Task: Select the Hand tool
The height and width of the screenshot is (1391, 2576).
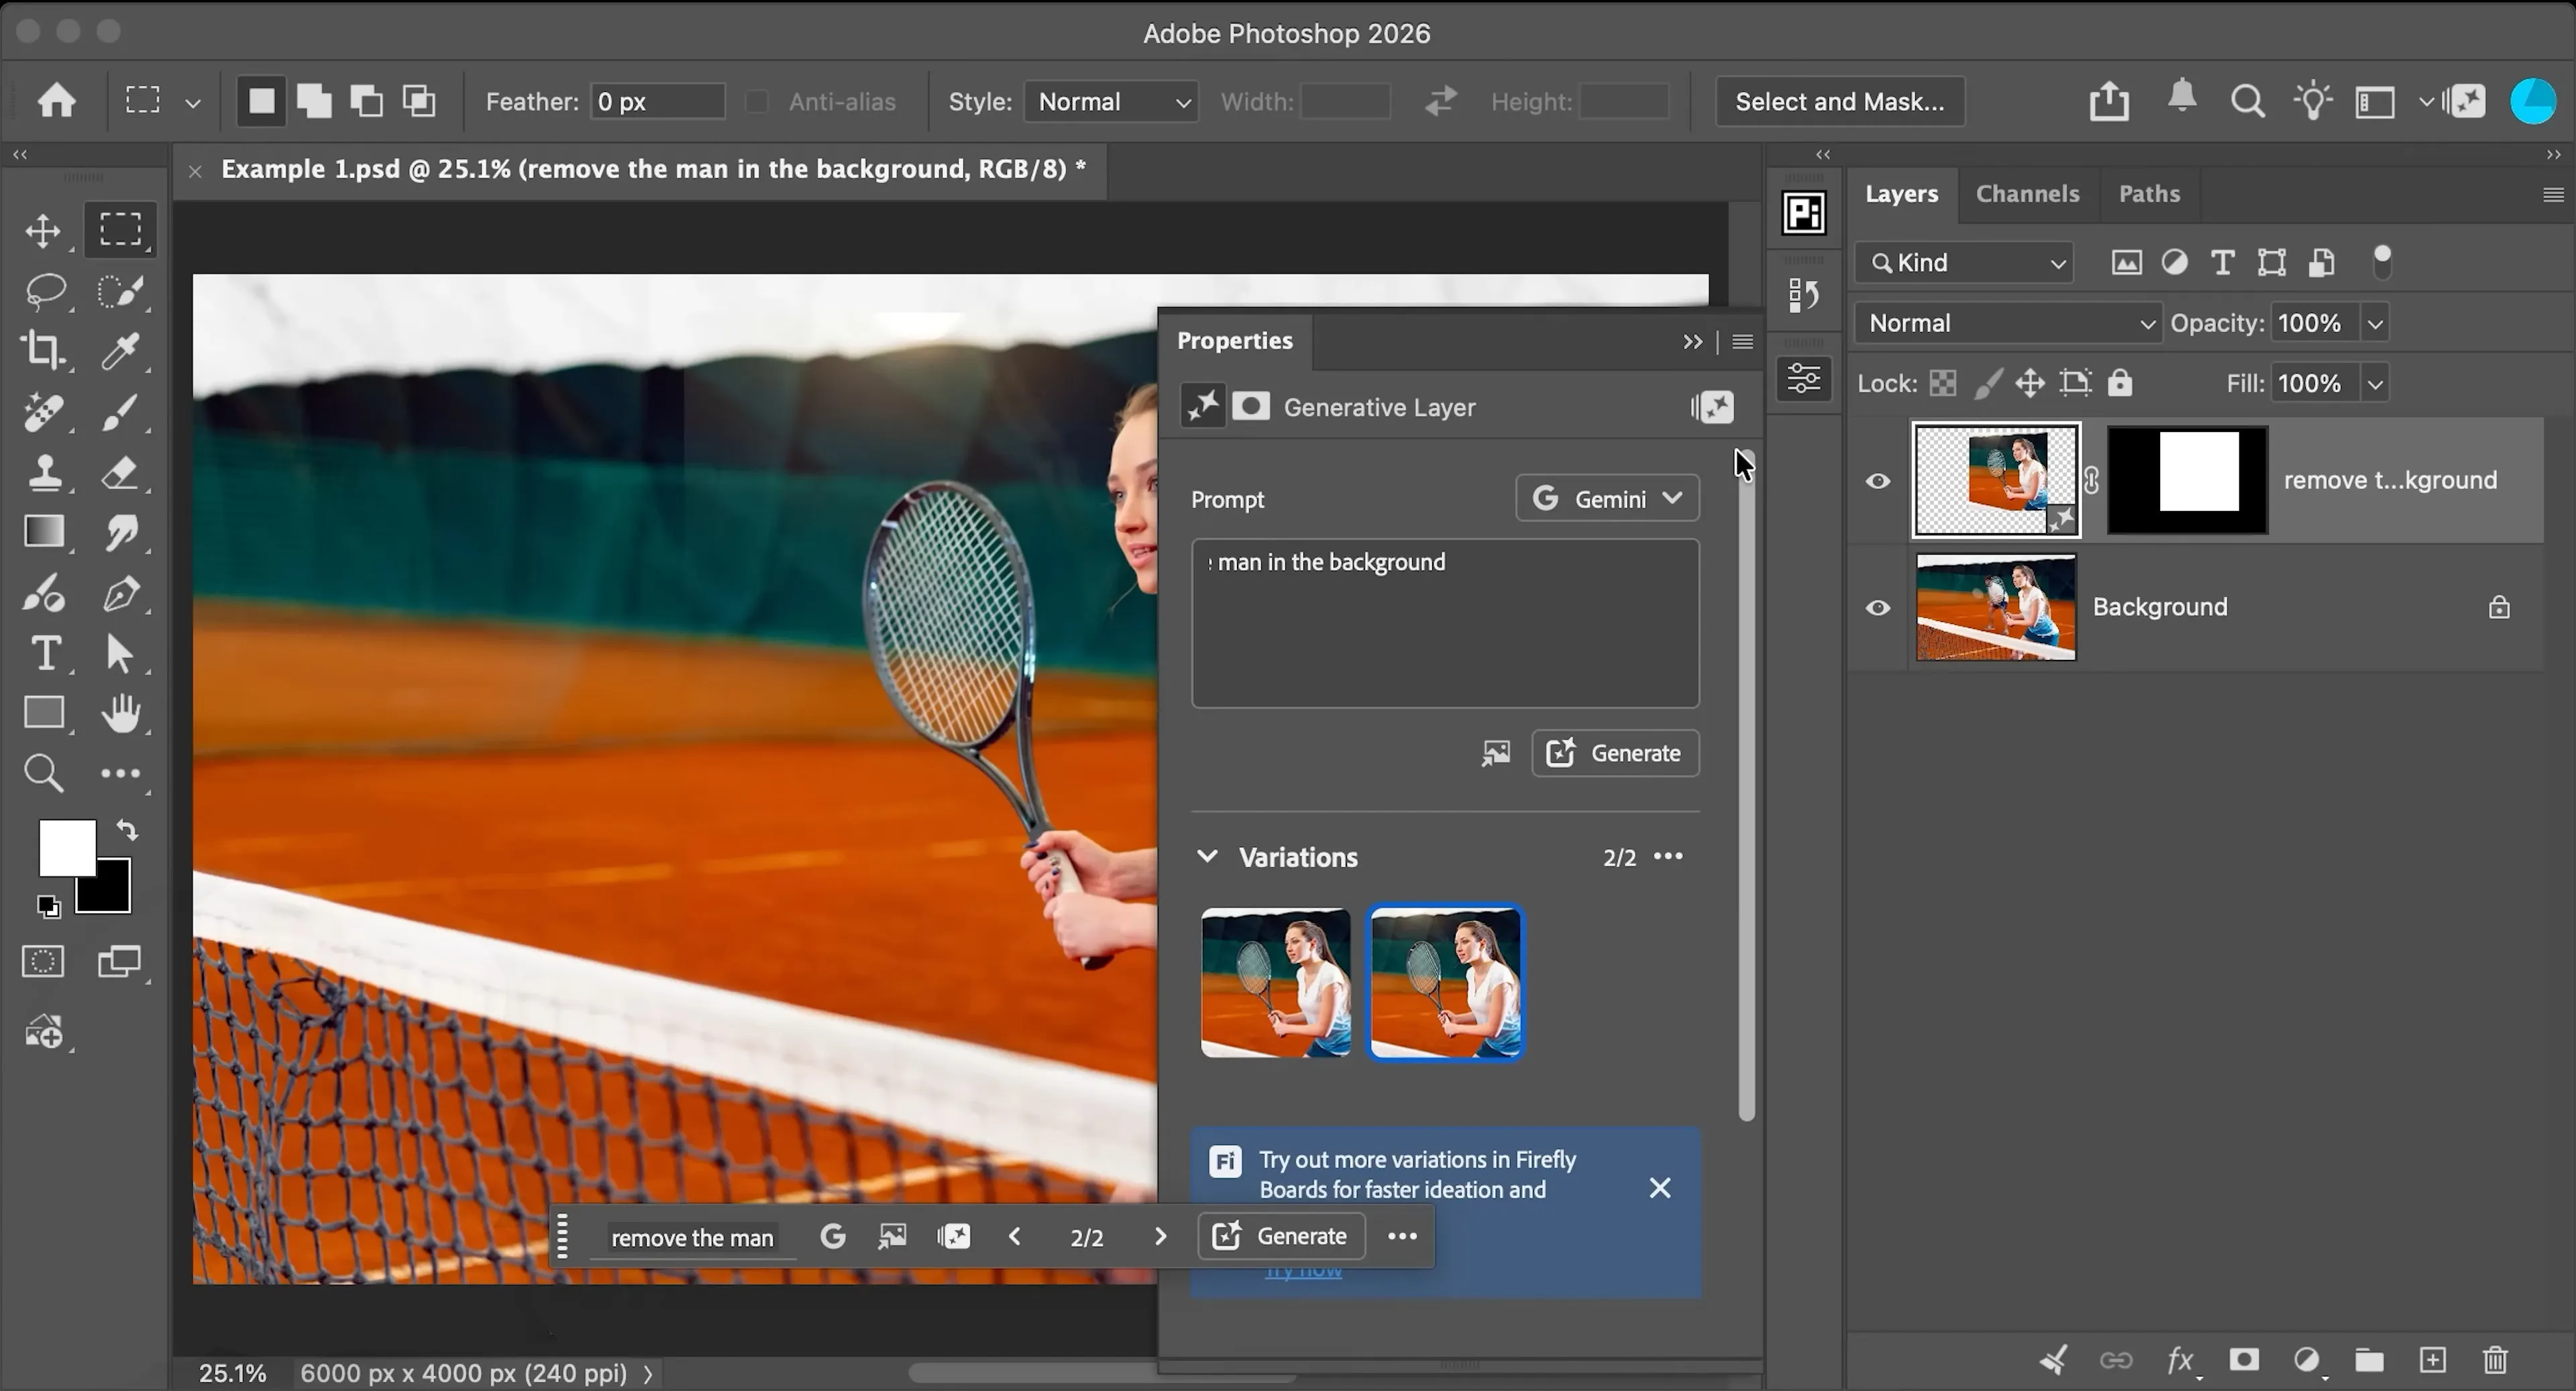Action: 121,713
